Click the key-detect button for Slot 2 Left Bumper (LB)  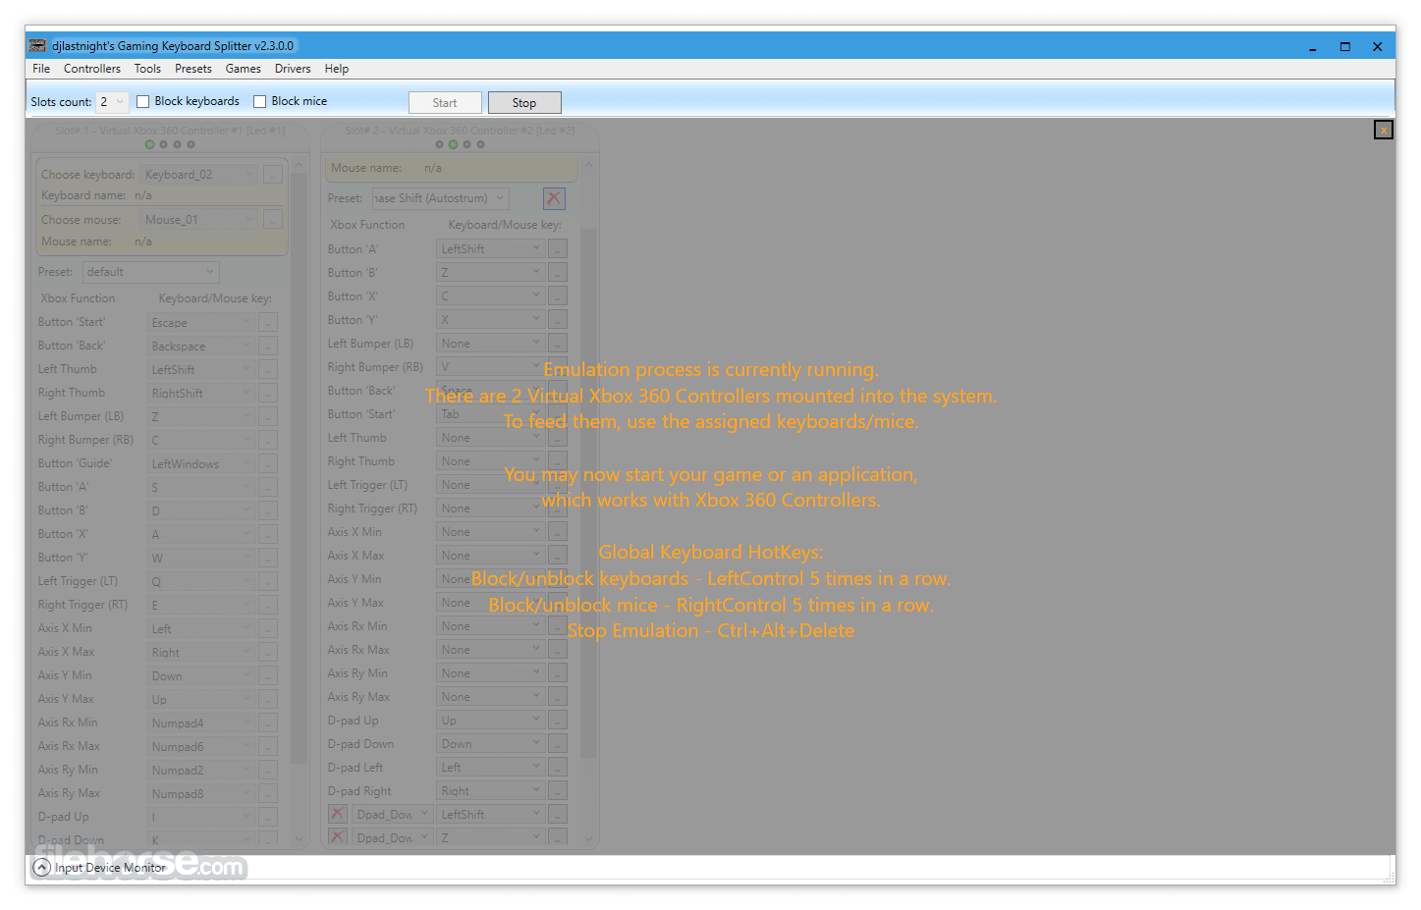click(x=558, y=344)
